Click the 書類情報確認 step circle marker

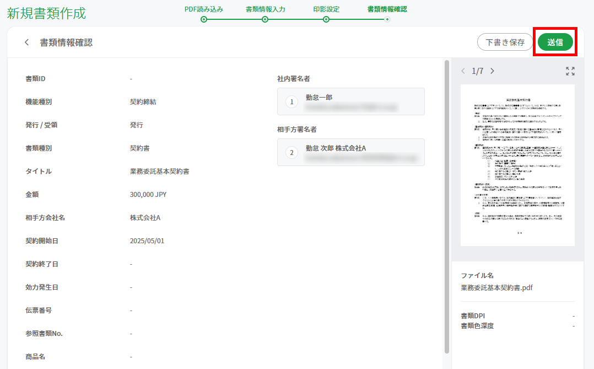387,19
